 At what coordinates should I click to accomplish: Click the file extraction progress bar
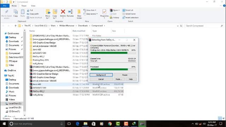[113, 53]
